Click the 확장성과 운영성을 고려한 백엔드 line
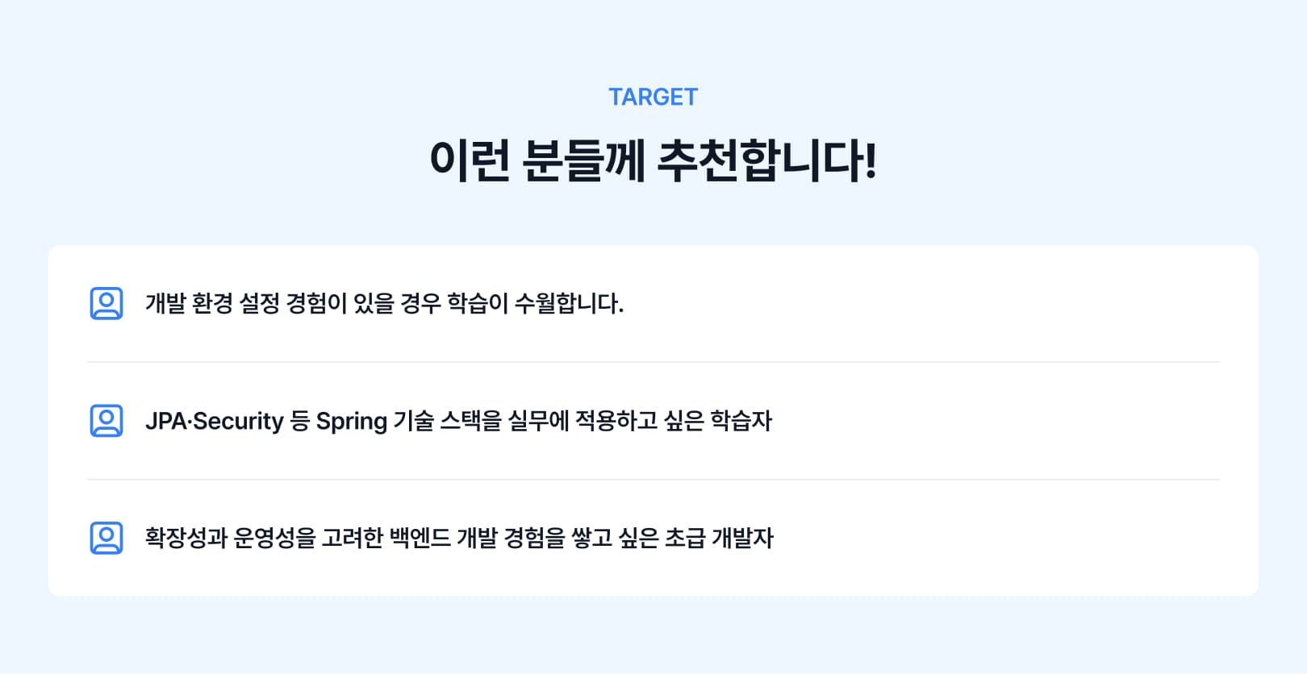The width and height of the screenshot is (1307, 674). coord(459,539)
